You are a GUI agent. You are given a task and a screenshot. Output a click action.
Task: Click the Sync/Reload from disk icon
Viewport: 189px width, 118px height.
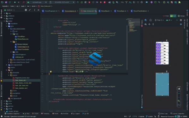pyautogui.click(x=10, y=2)
